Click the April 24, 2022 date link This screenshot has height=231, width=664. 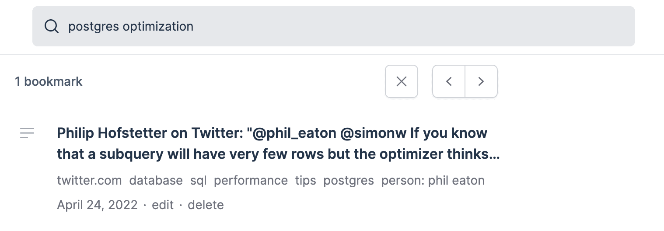pos(97,205)
